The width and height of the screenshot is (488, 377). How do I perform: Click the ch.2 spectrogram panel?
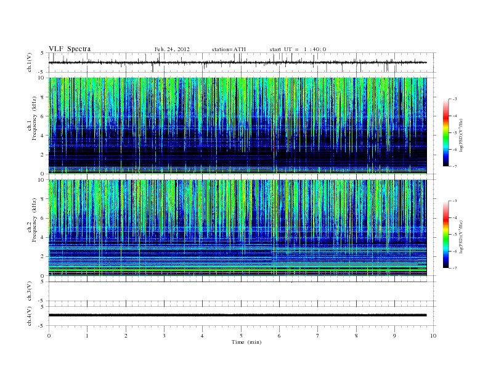point(237,228)
